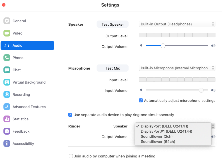
Task: Open Chat via its speech bubble icon
Action: 7,70
